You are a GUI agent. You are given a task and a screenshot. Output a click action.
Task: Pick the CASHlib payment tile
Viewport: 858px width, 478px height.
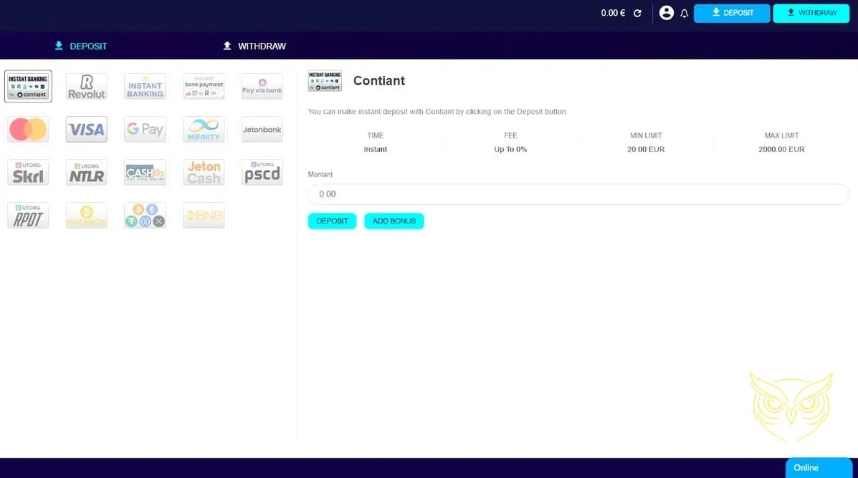145,173
